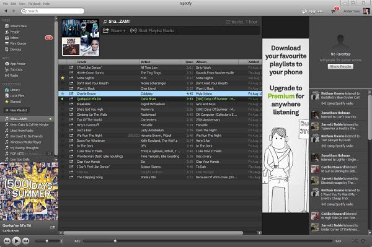Click the Upgrade link in header
Viewport: 372px width, 247px height.
coord(312,11)
